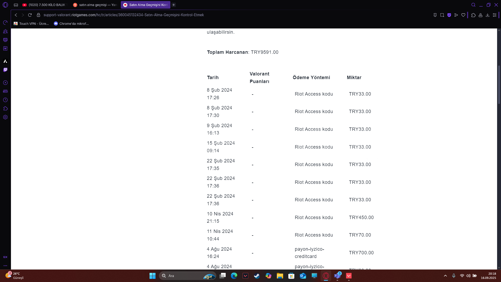Open a new tab with plus button
501x282 pixels.
pos(174,5)
